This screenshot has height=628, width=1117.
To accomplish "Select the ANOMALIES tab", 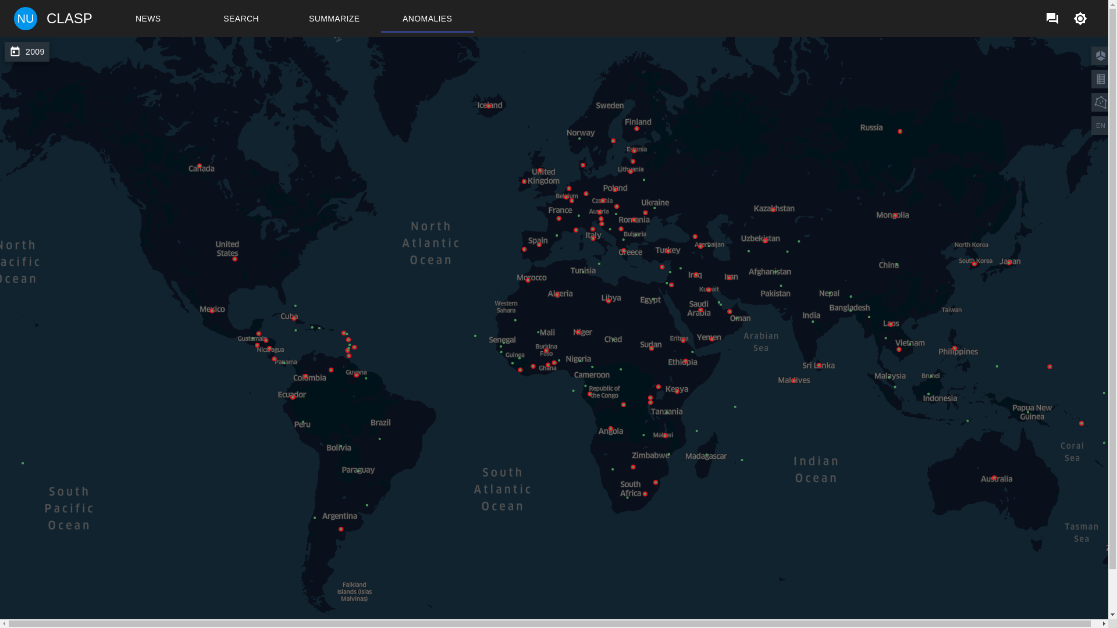I will pos(427,19).
